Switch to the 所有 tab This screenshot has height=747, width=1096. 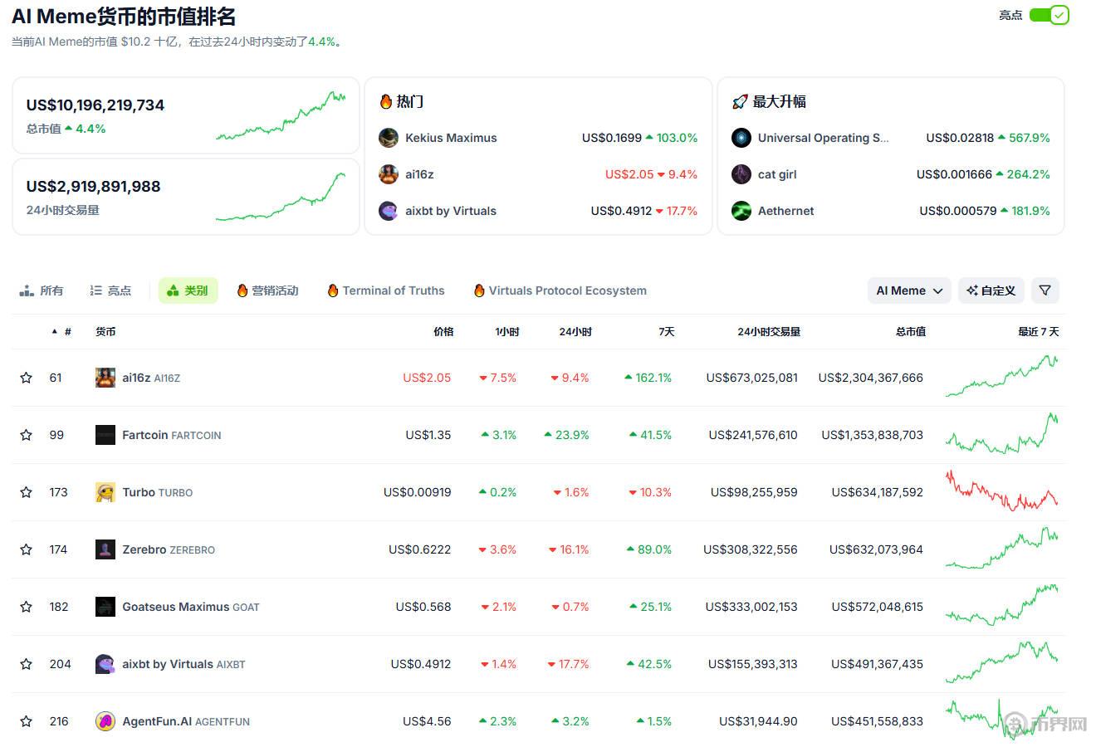coord(42,290)
